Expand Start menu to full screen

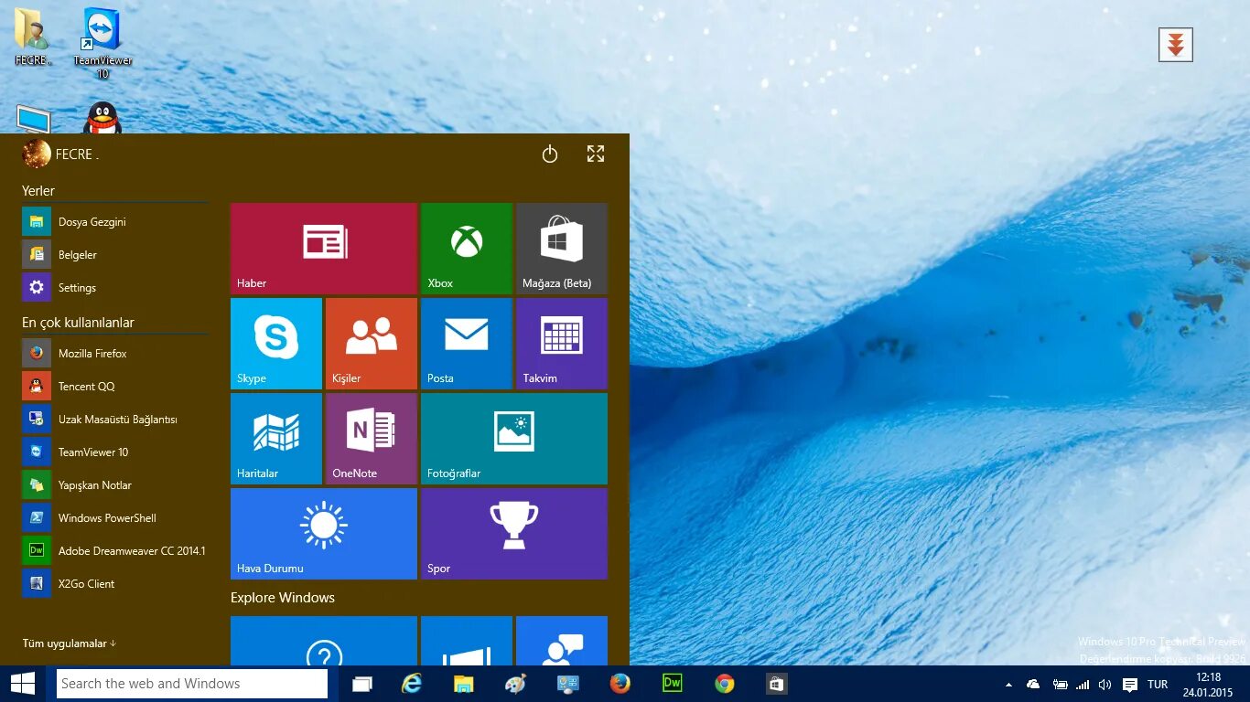[x=596, y=154]
